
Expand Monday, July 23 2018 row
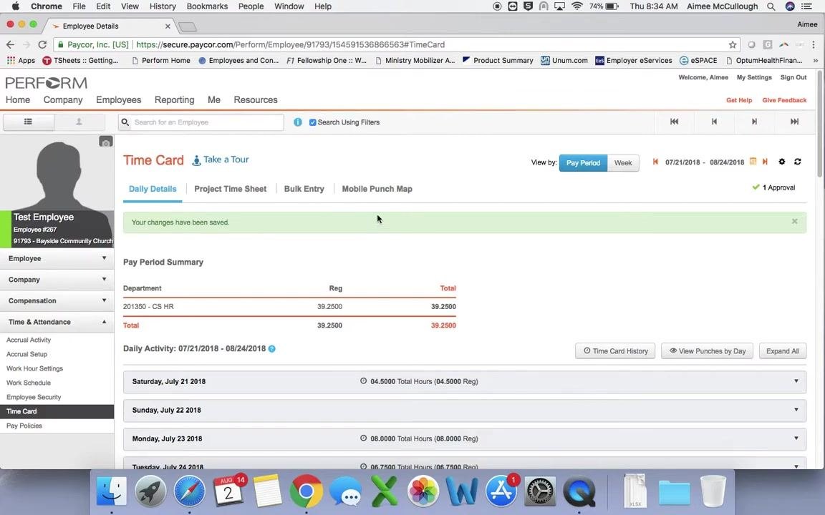tap(465, 438)
